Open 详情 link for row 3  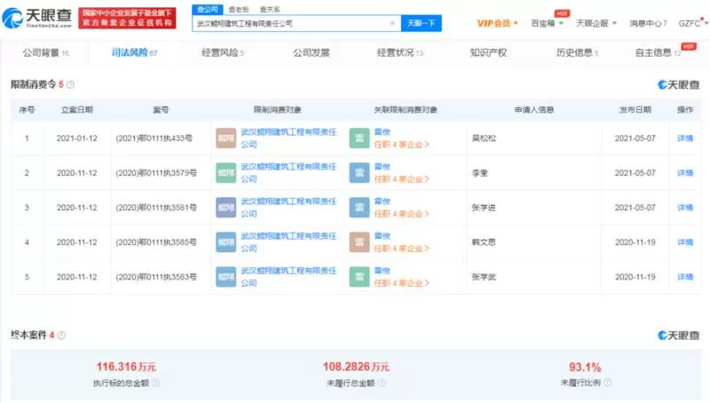pyautogui.click(x=685, y=208)
